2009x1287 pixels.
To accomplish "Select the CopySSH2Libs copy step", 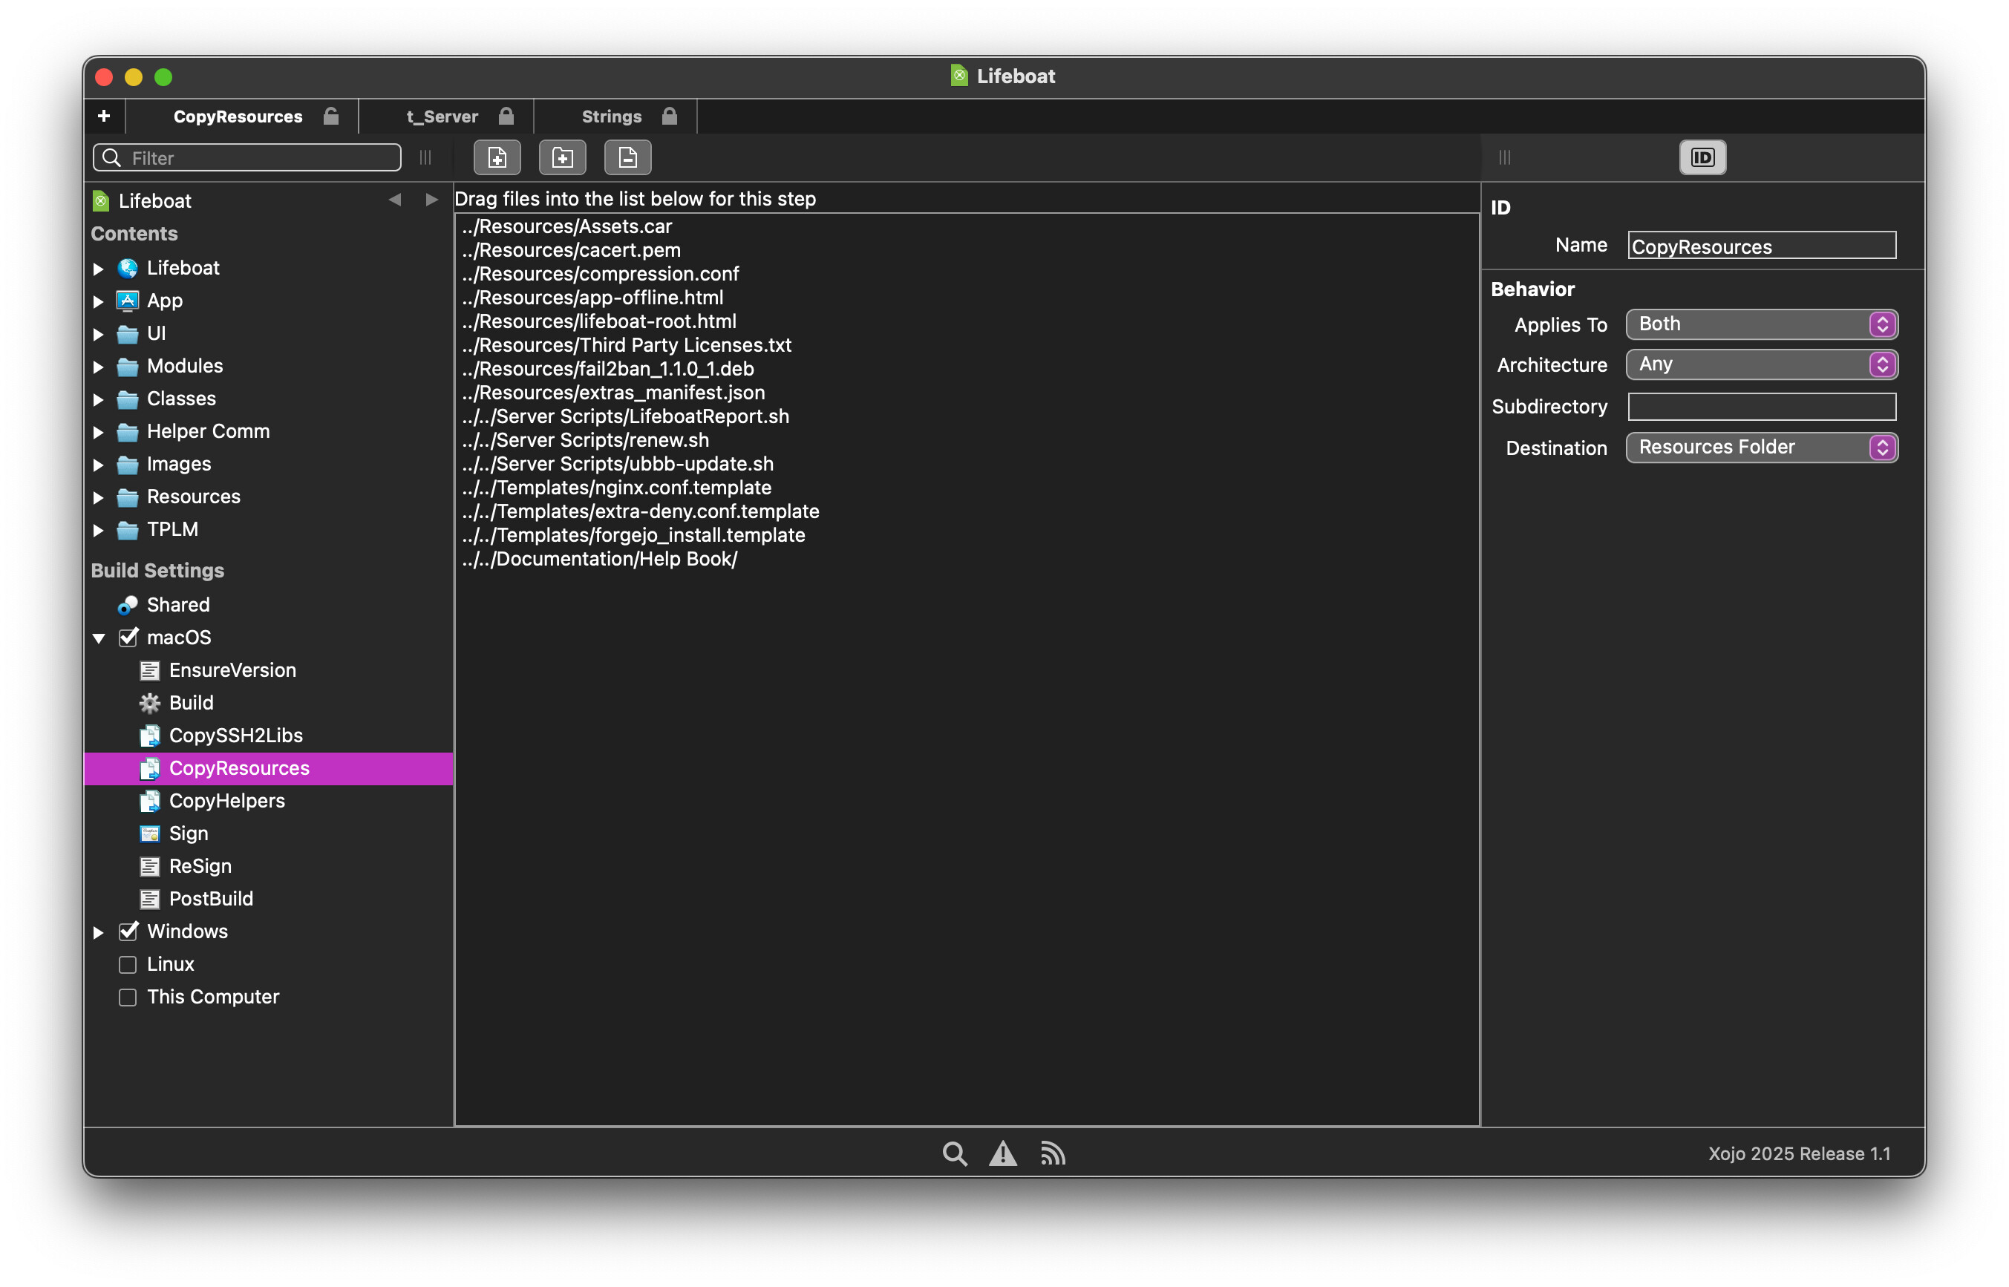I will point(235,735).
